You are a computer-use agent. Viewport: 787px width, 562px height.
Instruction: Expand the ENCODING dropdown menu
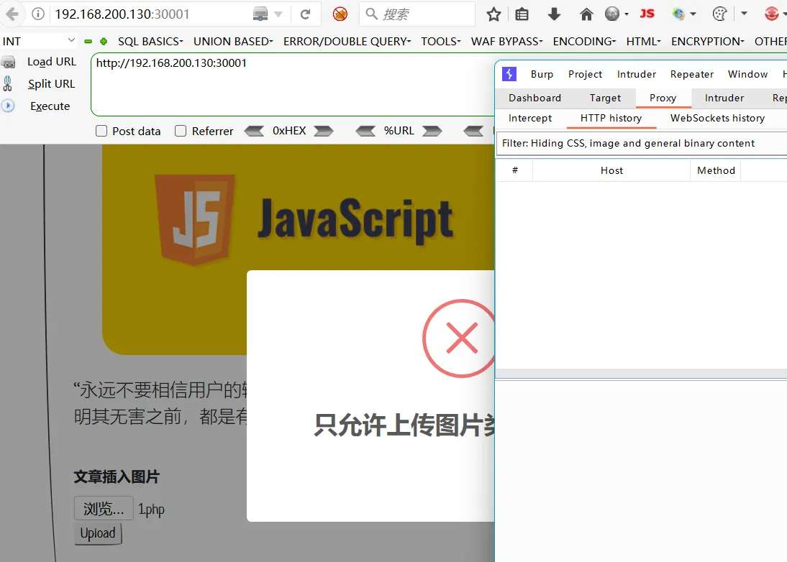tap(583, 41)
